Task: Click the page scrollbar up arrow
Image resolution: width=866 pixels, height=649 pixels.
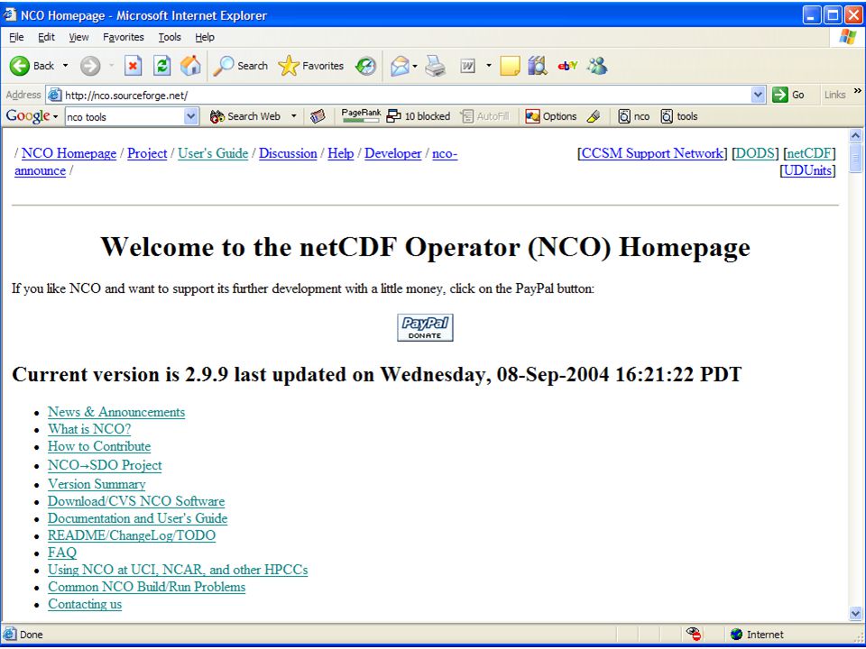Action: click(855, 136)
